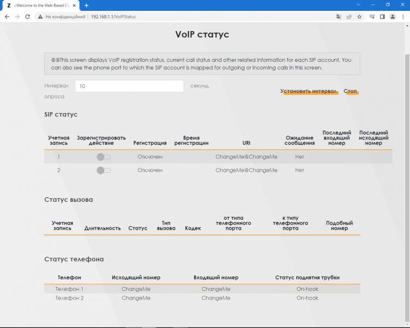Bookmark this page with the star icon
This screenshot has width=410, height=328.
pos(359,17)
